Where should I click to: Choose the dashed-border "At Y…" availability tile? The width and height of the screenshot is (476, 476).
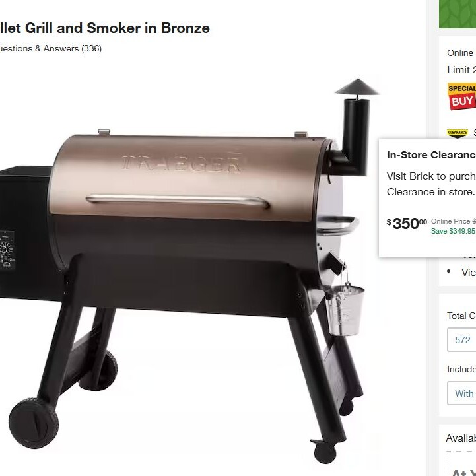coord(461,463)
